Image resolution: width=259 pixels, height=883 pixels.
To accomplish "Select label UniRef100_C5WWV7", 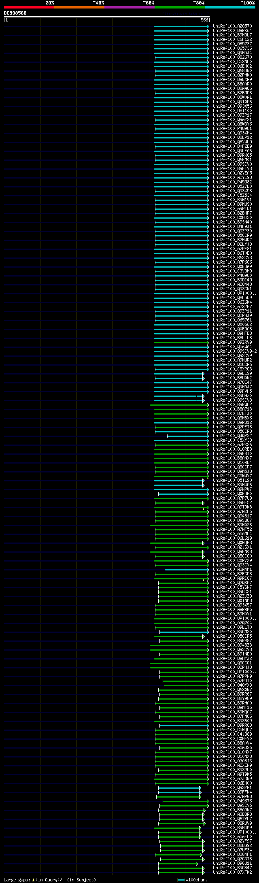I will click(232, 476).
